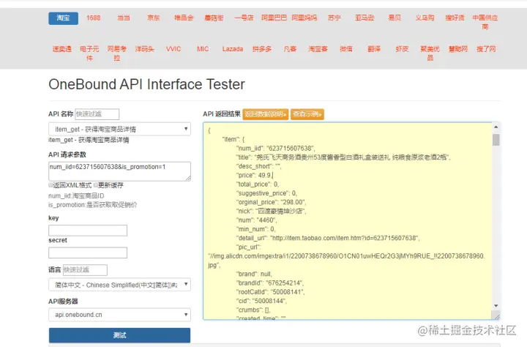Switch to the 淘宝客 tab
Screen dimensions: 527x347
click(x=318, y=49)
